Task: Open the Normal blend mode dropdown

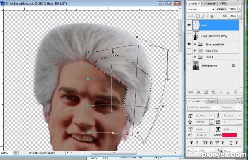Action: pyautogui.click(x=201, y=9)
